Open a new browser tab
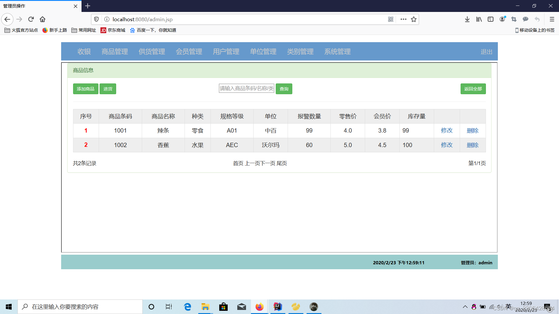The image size is (559, 314). coord(88,6)
